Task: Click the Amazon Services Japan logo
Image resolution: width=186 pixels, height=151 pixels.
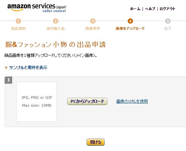Action: pyautogui.click(x=37, y=8)
